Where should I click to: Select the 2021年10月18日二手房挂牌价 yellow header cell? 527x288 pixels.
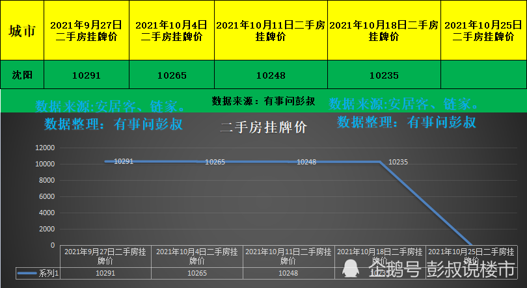(384, 31)
